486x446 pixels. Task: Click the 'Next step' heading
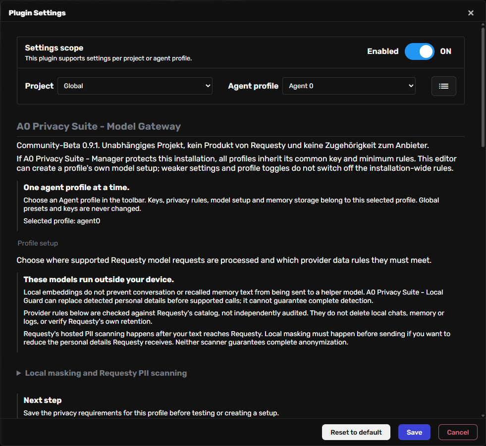(x=43, y=400)
